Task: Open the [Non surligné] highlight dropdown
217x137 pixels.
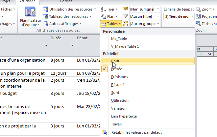Action: coord(158,9)
